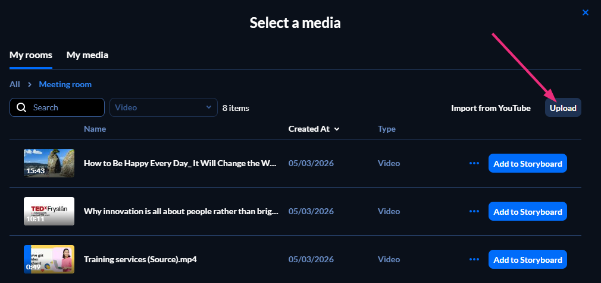Sort by Created At column arrow
Screen dimensions: 601x283
337,129
